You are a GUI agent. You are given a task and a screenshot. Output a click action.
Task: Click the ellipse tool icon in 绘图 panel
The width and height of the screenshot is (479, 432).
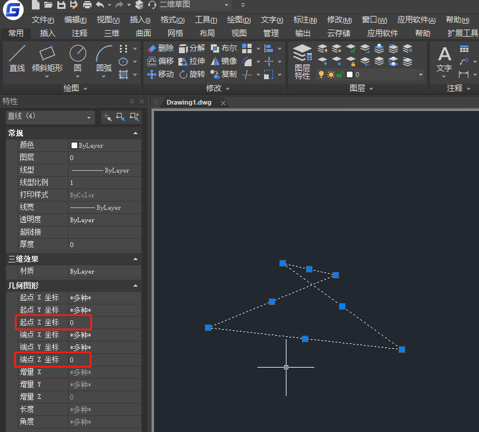(123, 61)
